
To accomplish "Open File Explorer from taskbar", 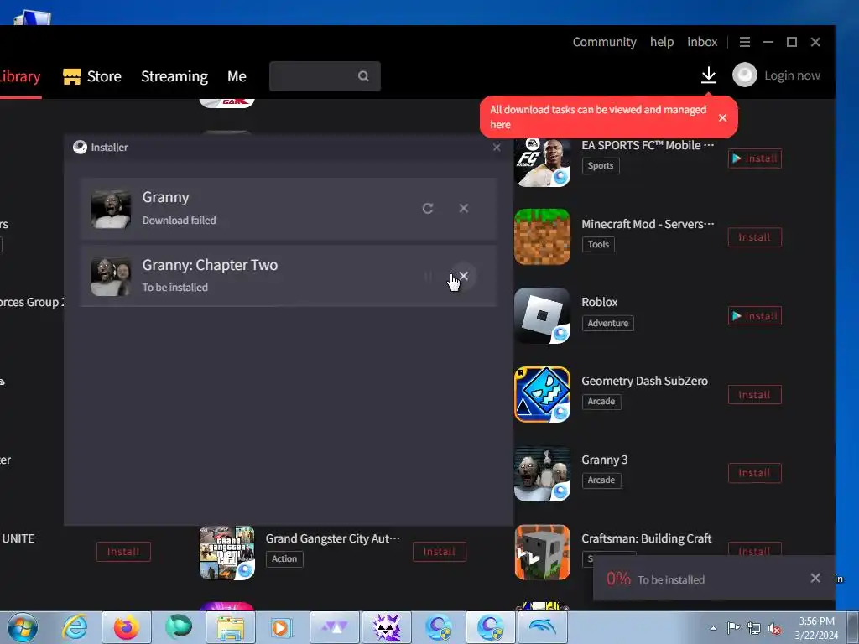I will coord(230,627).
